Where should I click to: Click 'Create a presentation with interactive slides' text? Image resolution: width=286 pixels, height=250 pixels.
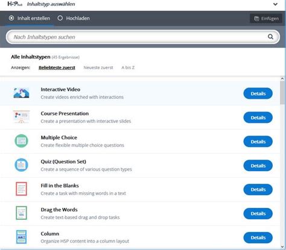tap(86, 121)
